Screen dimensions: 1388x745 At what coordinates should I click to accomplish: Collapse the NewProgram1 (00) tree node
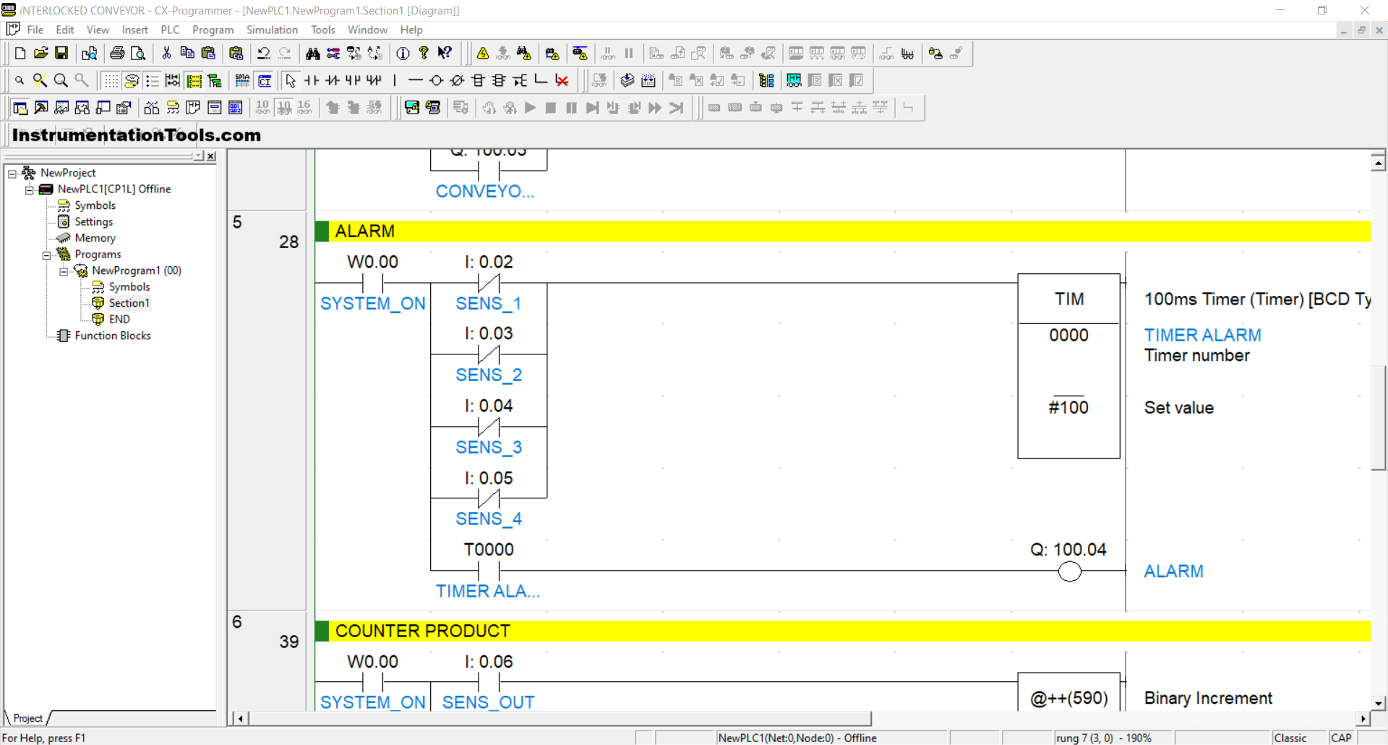64,271
